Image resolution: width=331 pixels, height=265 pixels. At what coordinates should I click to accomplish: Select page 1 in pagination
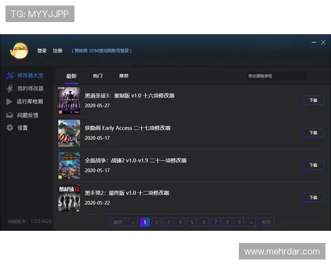[145, 222]
